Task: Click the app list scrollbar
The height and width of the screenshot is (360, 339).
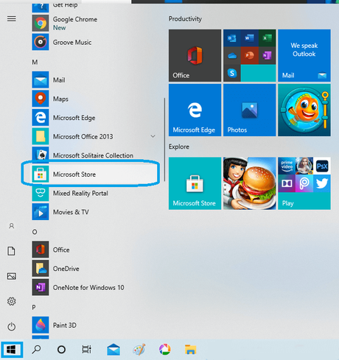Action: (x=164, y=140)
